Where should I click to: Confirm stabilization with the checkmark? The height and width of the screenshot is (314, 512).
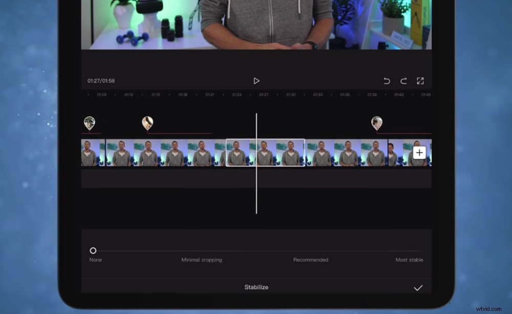pos(418,287)
